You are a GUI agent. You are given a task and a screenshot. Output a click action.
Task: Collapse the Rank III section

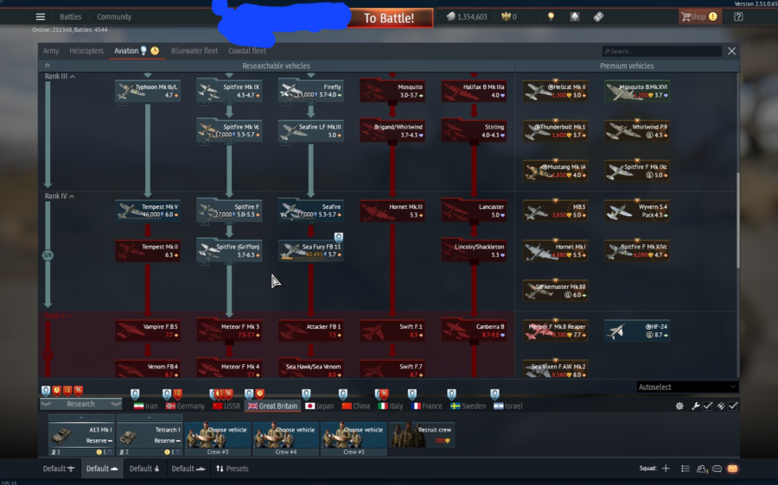73,77
